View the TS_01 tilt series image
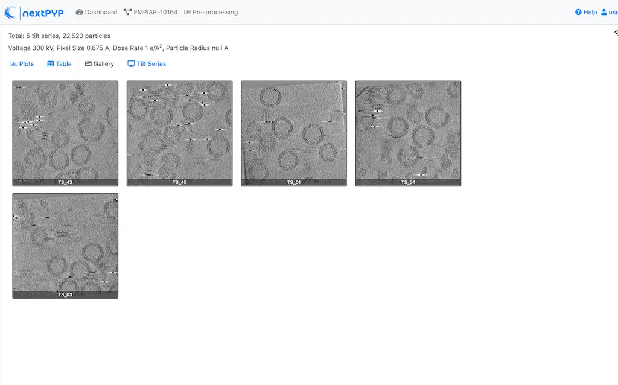618x385 pixels. pyautogui.click(x=294, y=133)
